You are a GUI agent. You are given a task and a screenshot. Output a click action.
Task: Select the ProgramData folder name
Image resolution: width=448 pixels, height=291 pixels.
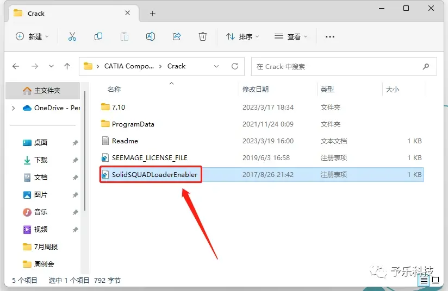click(133, 124)
